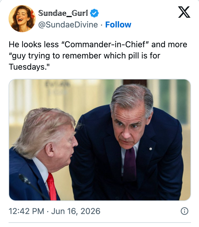Click the tweet text starting 'He looks less'
The image size is (199, 227).
[x=98, y=55]
